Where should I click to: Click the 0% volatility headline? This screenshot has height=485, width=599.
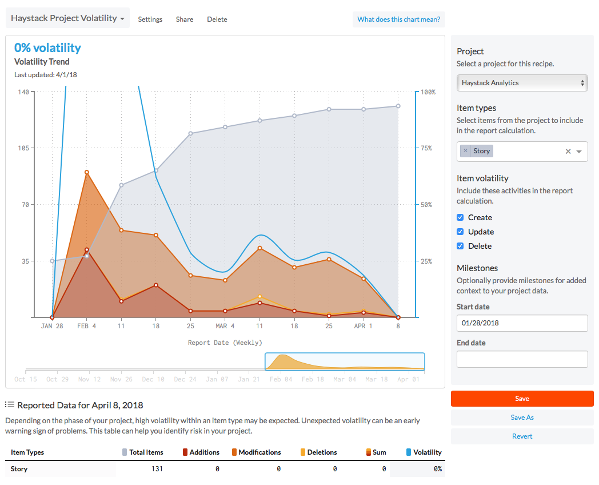[x=48, y=48]
